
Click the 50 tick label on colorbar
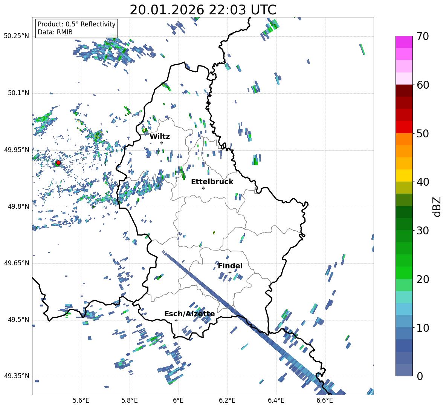423,133
